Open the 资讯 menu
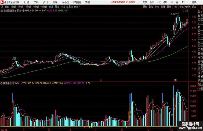 tap(45, 2)
